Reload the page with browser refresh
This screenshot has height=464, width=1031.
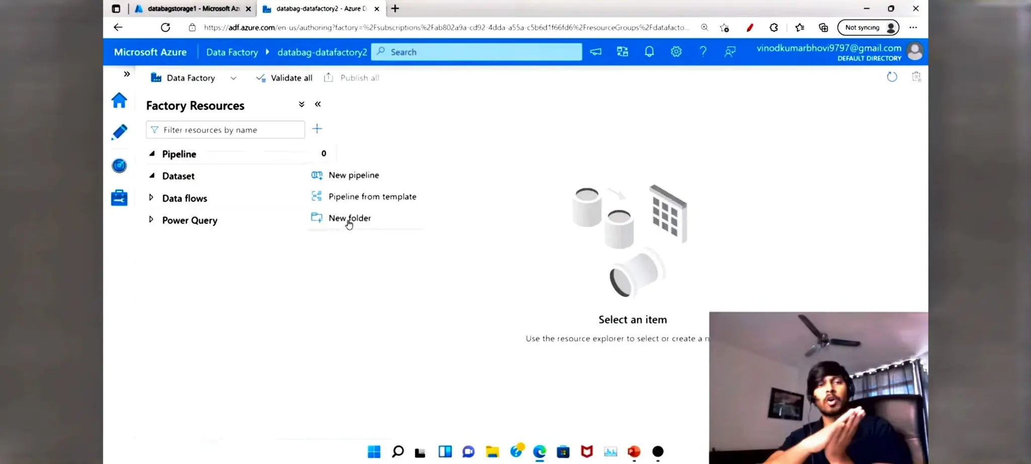pos(165,28)
